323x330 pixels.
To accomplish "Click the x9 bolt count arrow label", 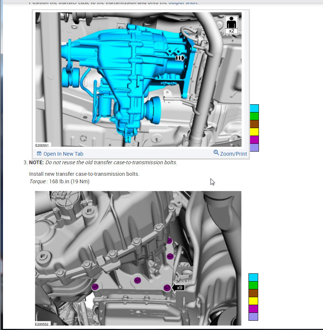I will (x=178, y=288).
